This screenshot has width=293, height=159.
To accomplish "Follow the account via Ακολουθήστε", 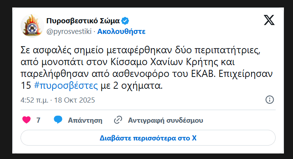I will (121, 31).
